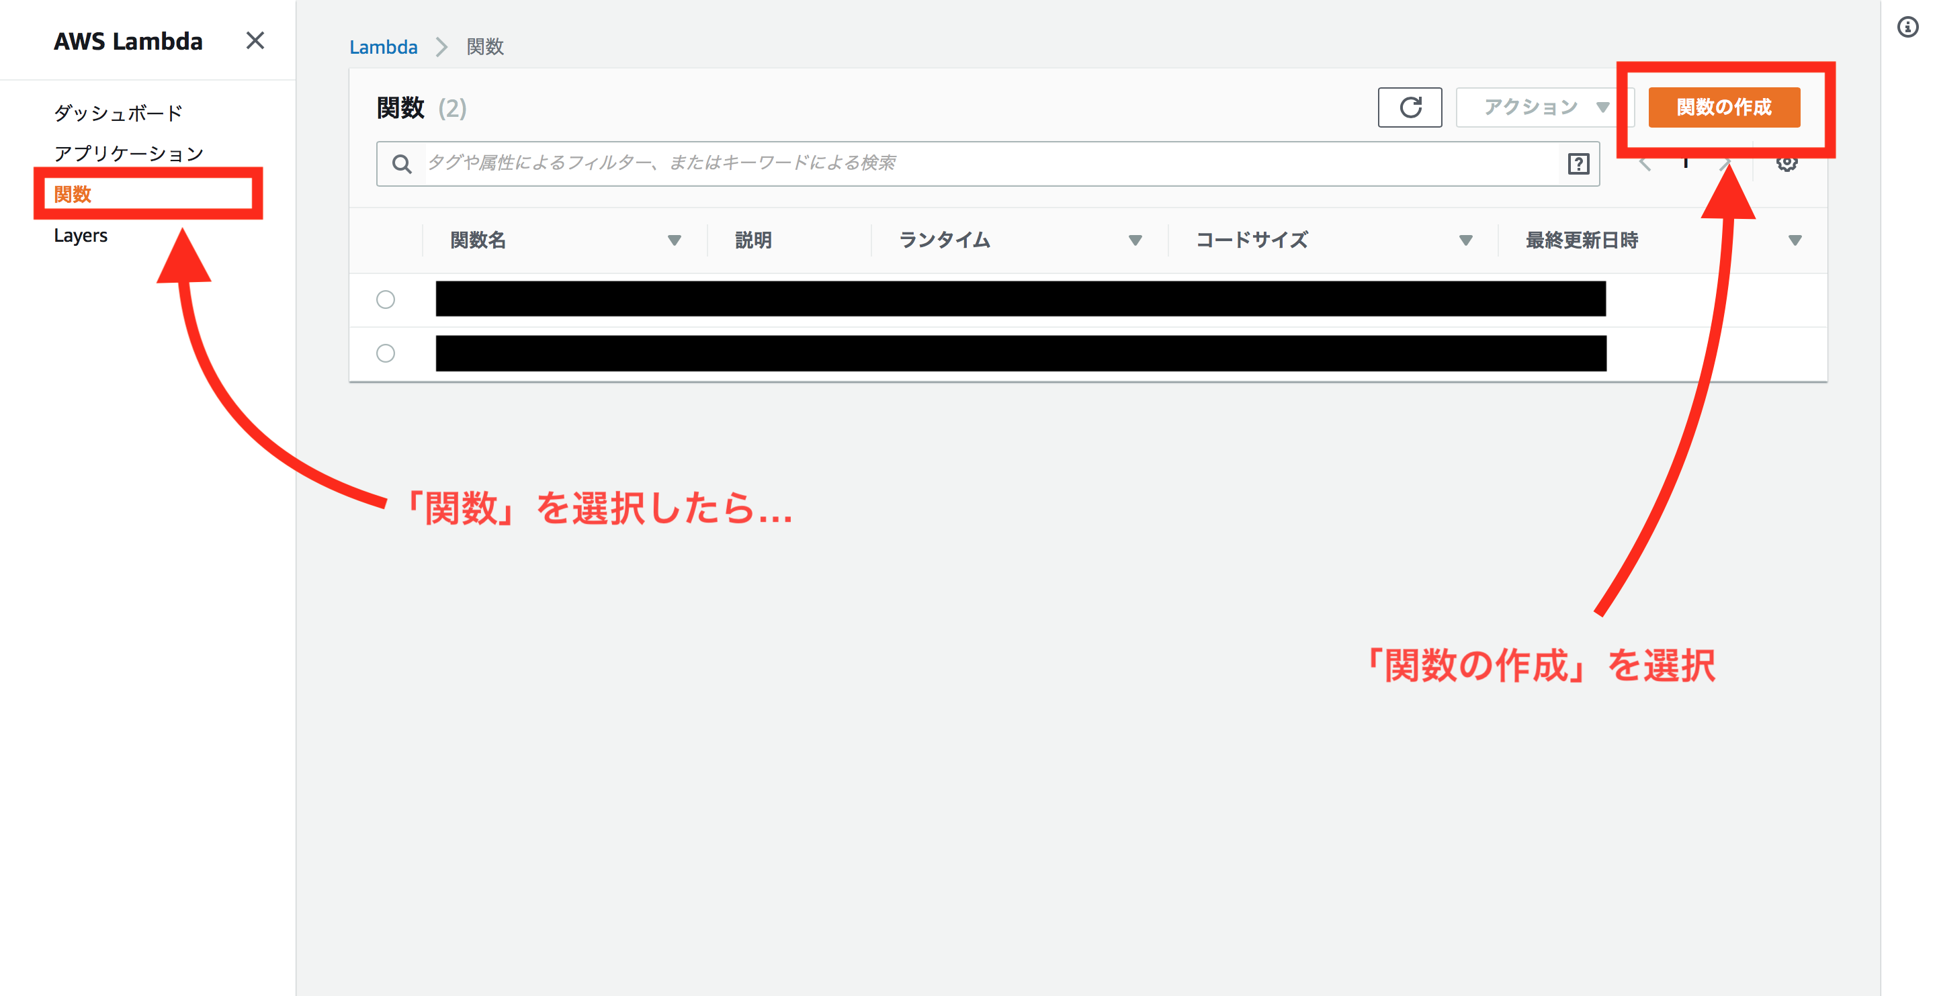1935x996 pixels.
Task: Refresh the functions list
Action: 1410,107
